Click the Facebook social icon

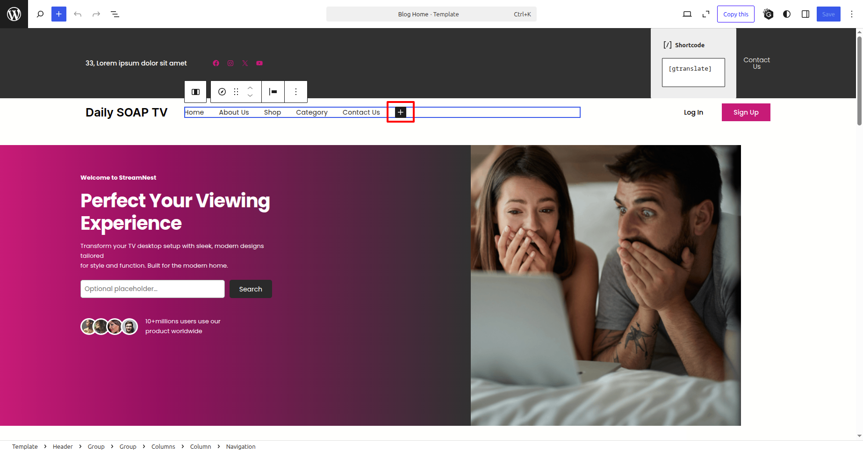[216, 63]
